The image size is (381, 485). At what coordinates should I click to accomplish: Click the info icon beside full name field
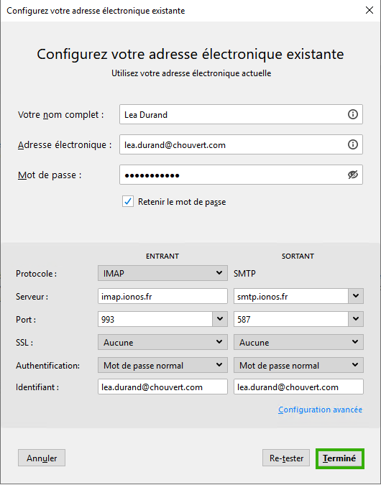pyautogui.click(x=352, y=114)
